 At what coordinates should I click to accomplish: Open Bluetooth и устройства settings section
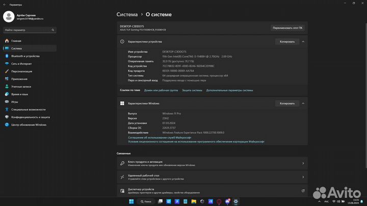[x=24, y=56]
